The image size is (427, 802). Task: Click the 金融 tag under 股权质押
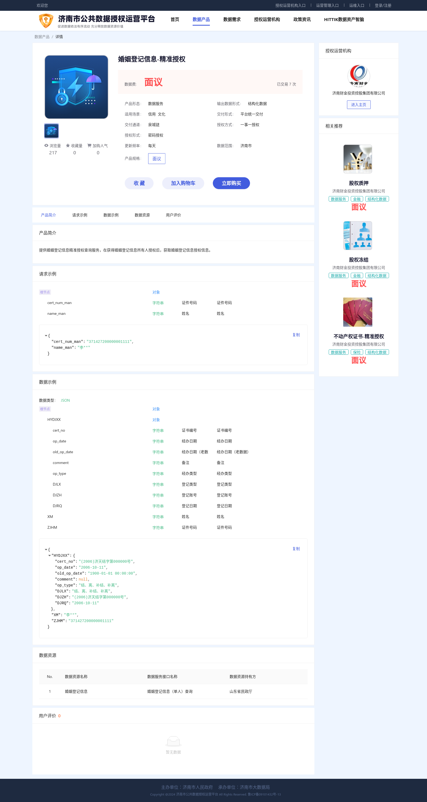(357, 199)
